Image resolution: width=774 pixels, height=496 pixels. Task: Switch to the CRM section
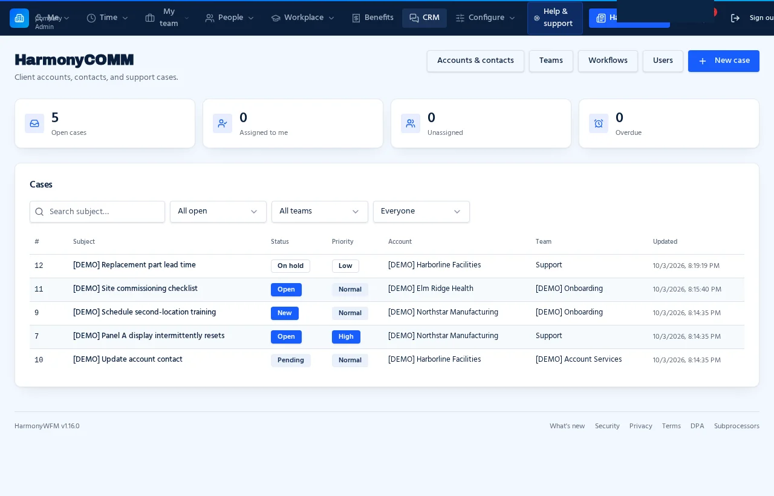[424, 18]
